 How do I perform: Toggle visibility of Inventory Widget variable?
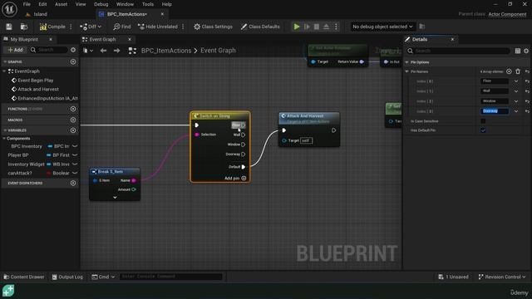(75, 164)
